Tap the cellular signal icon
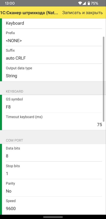 (x=84, y=3)
